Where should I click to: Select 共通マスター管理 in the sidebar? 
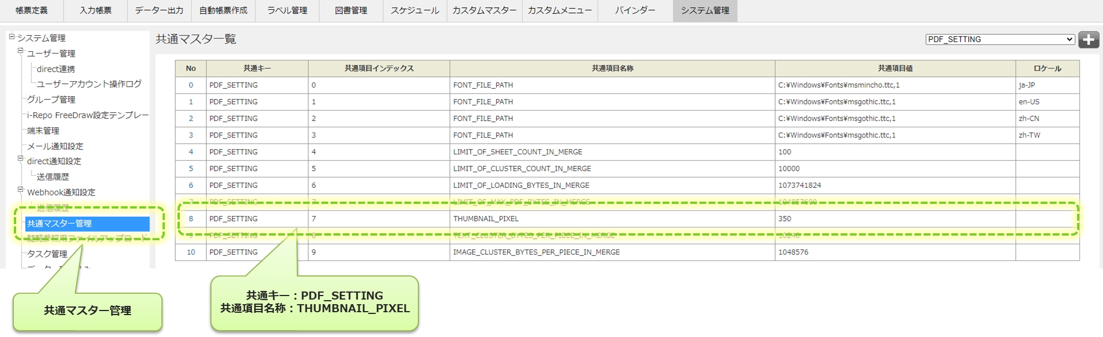tap(59, 224)
